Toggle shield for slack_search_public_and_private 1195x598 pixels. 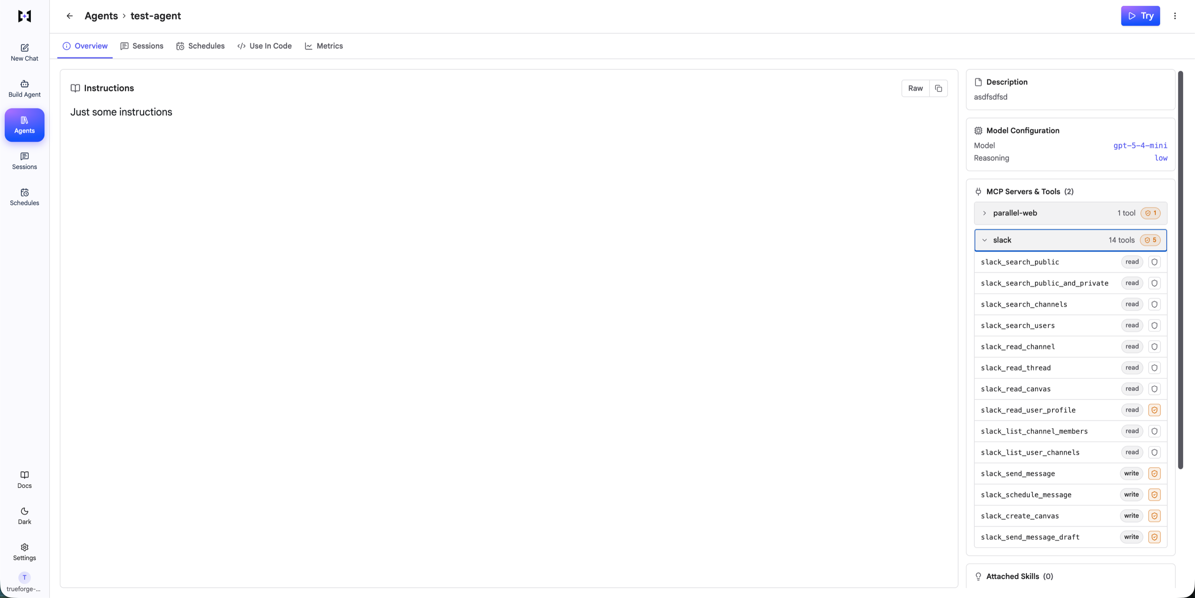point(1154,283)
